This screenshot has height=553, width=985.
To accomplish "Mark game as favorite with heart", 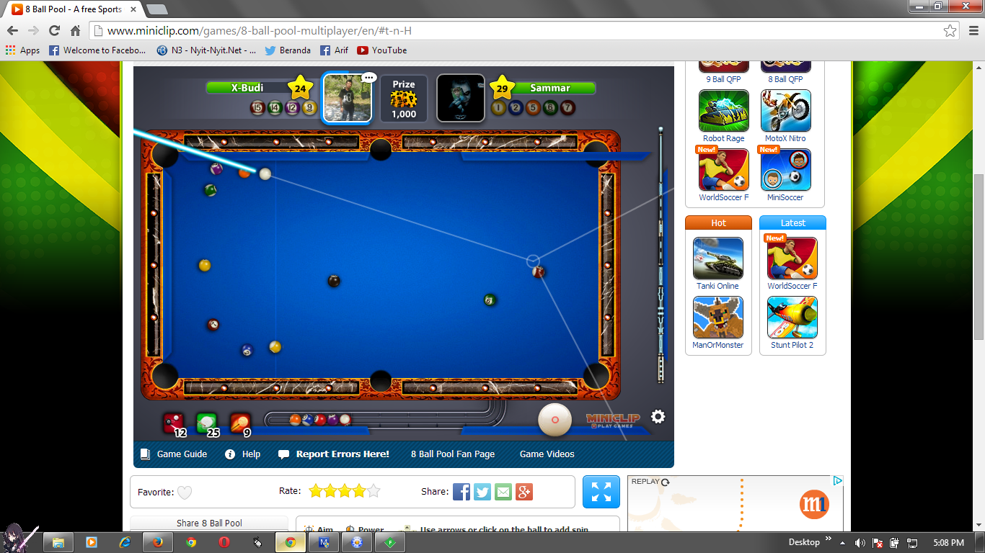I will coord(185,493).
